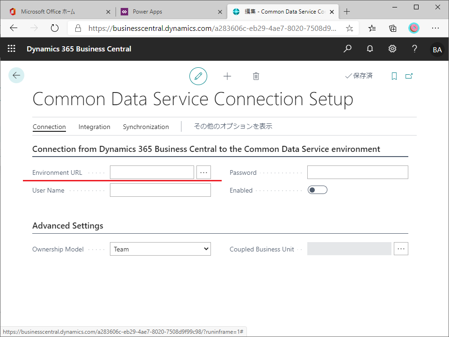The width and height of the screenshot is (449, 337).
Task: Click the Password label
Action: tap(243, 172)
